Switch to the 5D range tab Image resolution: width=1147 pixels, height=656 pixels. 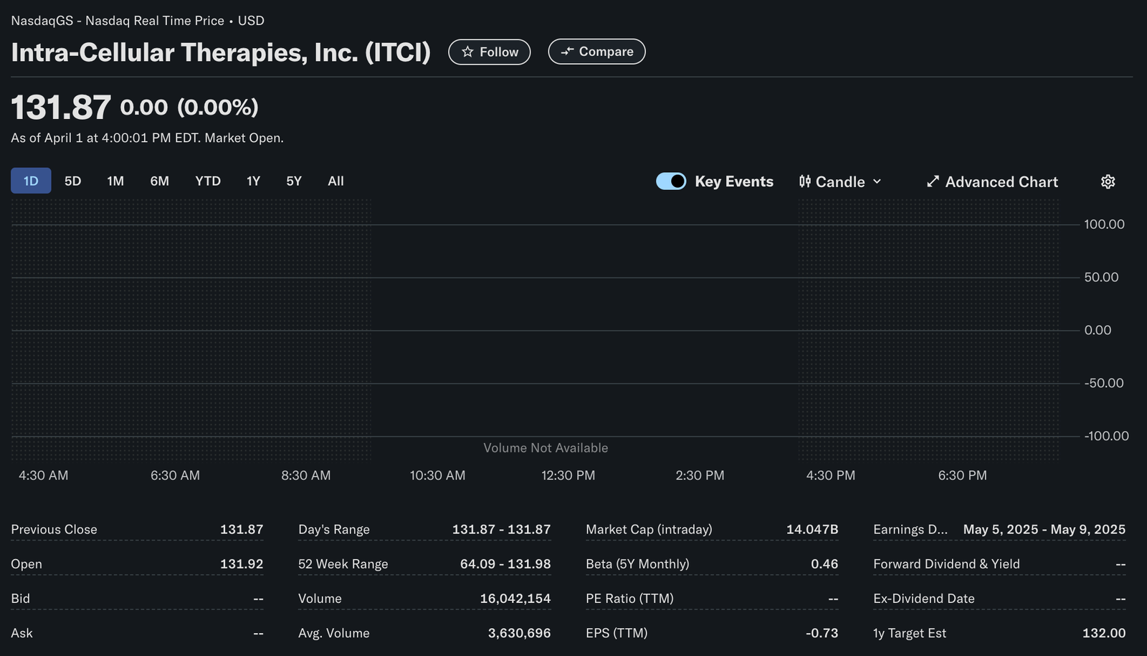point(72,181)
